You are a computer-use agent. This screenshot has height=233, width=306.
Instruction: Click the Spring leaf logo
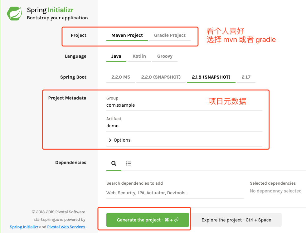tap(14, 13)
